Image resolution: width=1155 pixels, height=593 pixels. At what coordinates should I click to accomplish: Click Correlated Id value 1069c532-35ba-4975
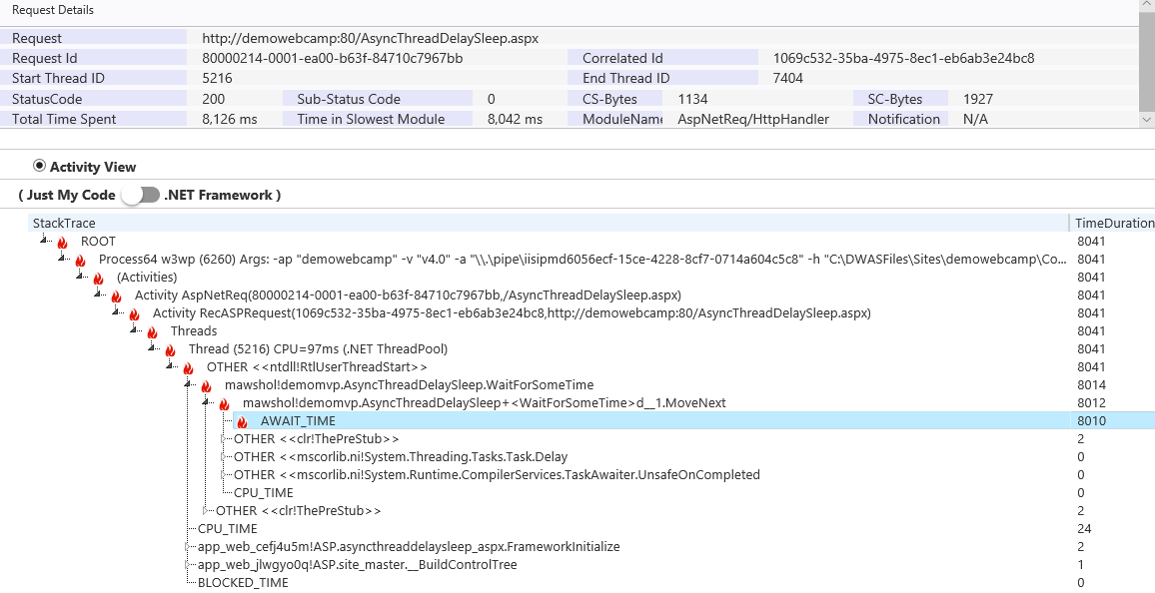coord(903,58)
